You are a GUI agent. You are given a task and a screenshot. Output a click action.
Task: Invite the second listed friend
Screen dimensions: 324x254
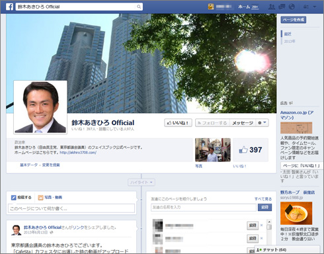point(253,238)
